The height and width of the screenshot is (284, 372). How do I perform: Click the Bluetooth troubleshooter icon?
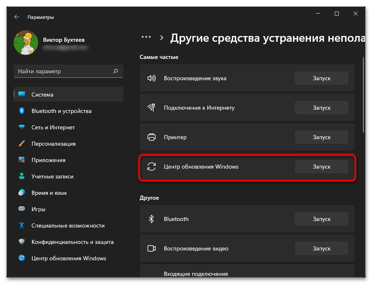(151, 219)
